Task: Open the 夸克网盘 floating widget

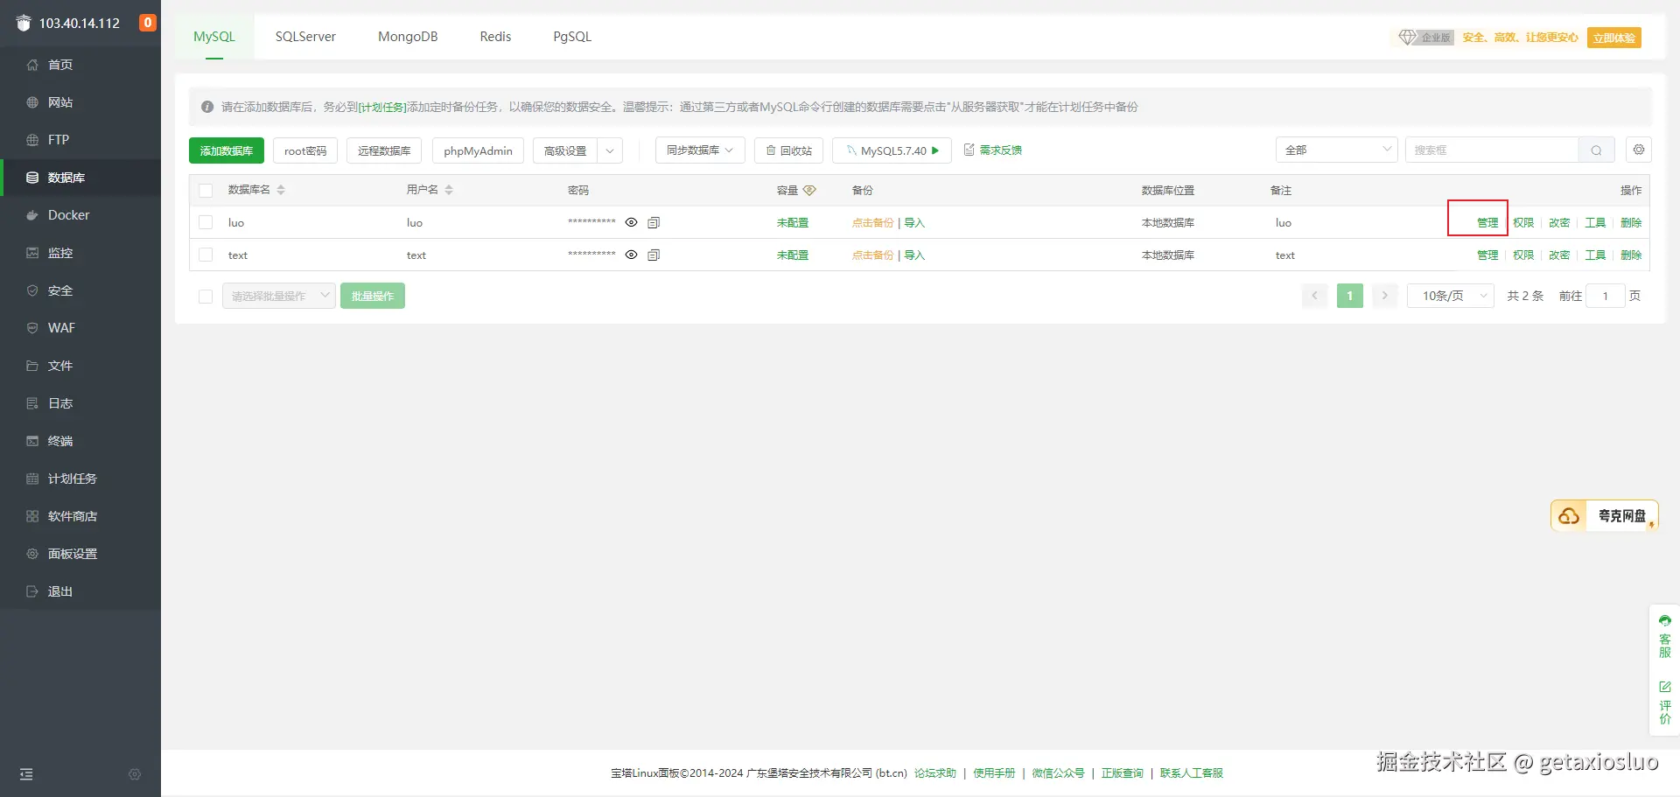Action: (1605, 516)
